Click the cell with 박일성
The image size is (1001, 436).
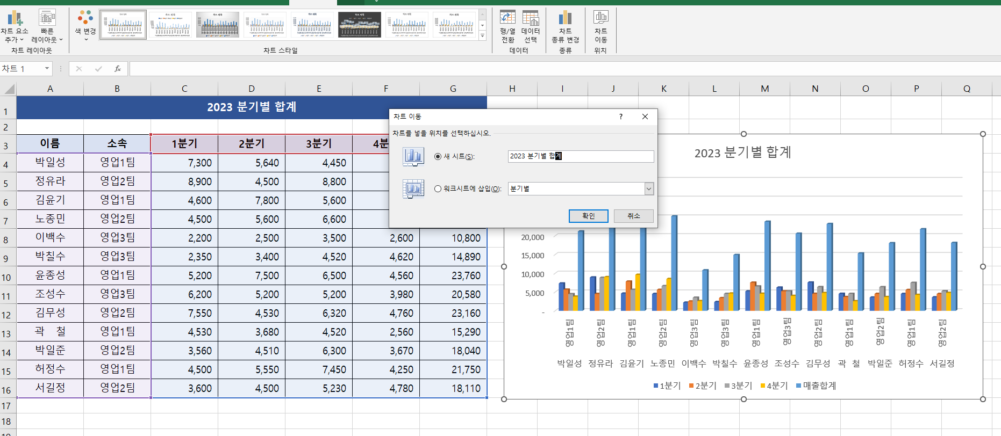[50, 162]
